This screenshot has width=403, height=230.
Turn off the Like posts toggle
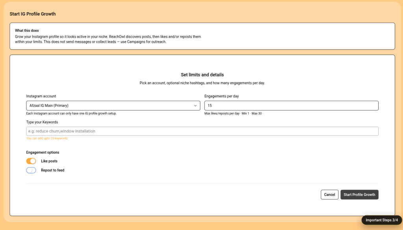(x=31, y=161)
